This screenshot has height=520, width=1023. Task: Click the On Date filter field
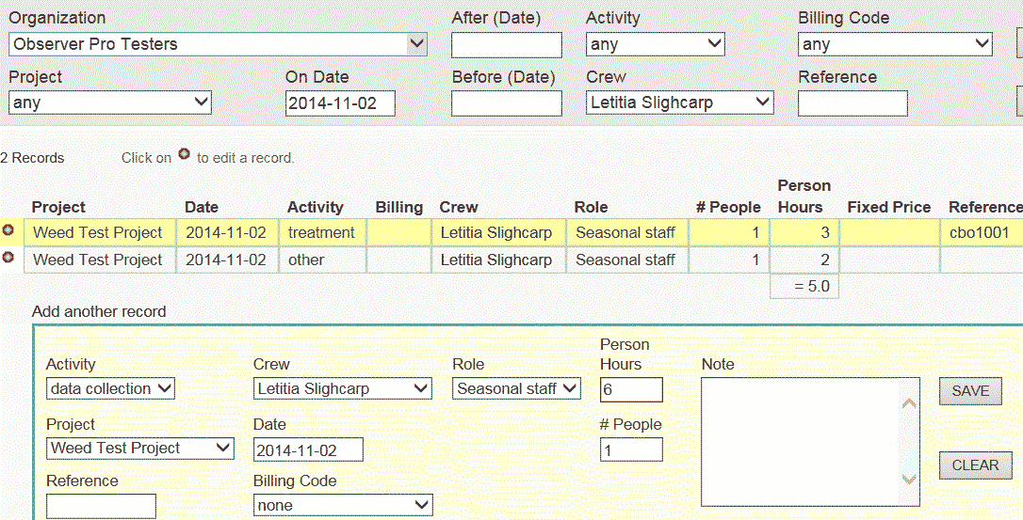click(x=340, y=103)
